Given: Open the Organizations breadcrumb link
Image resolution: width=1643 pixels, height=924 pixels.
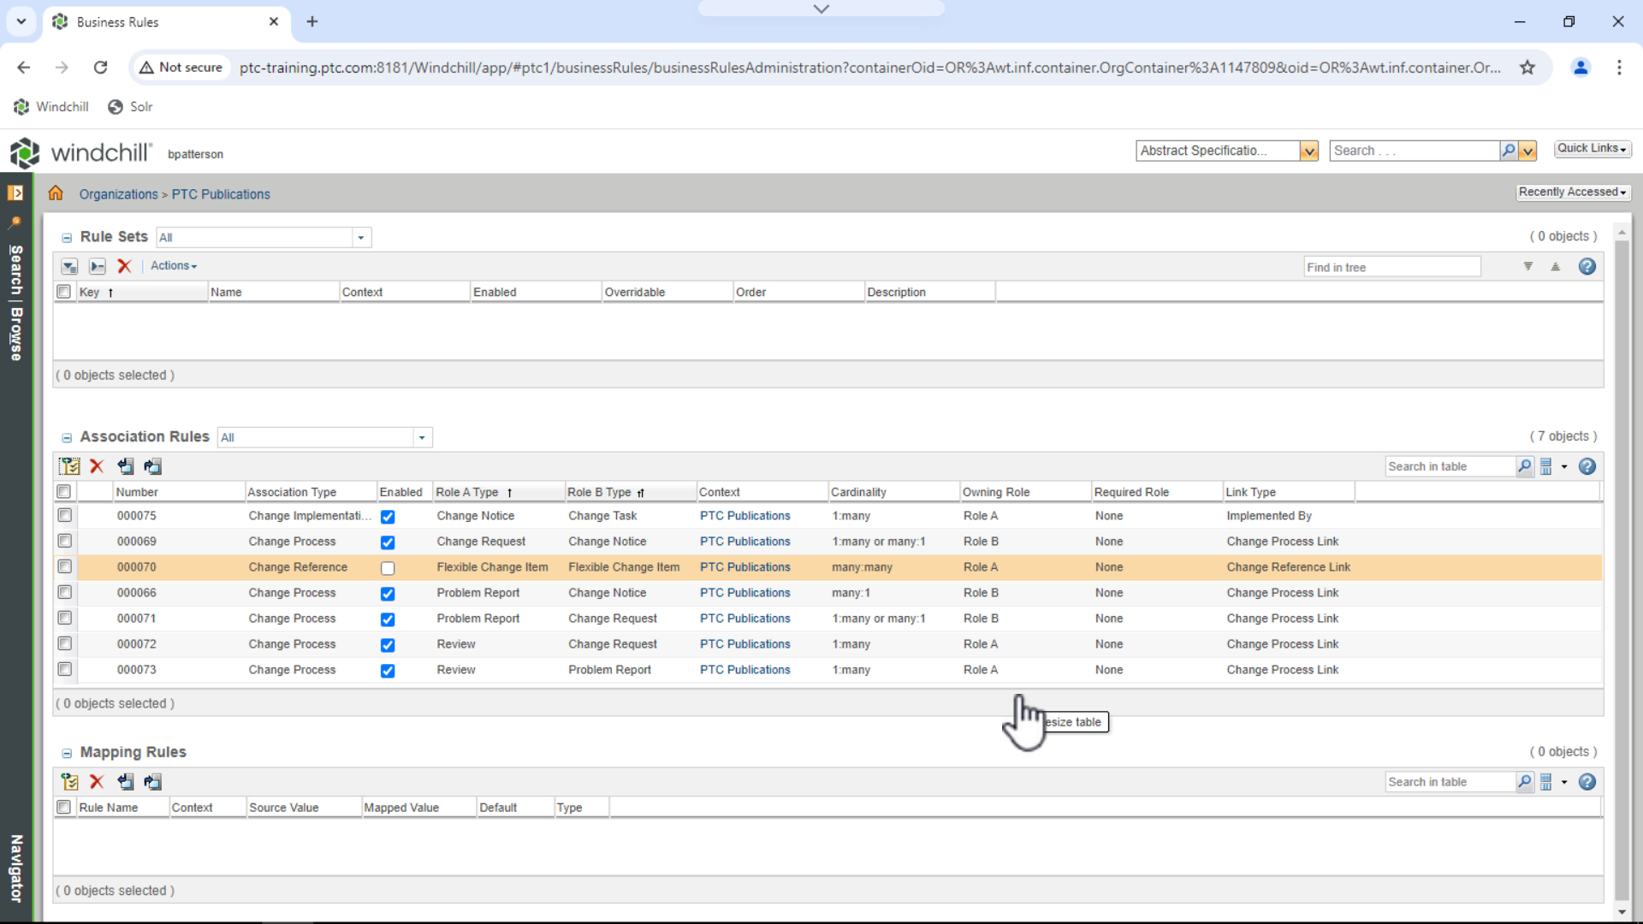Looking at the screenshot, I should tap(118, 193).
